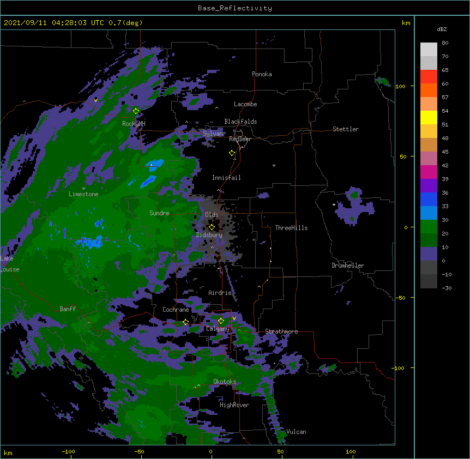470x459 pixels.
Task: Click the Blackfalds town label
Action: tap(240, 122)
